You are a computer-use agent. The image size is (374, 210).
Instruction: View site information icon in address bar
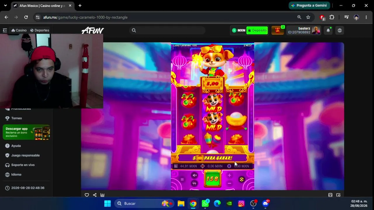(x=38, y=17)
